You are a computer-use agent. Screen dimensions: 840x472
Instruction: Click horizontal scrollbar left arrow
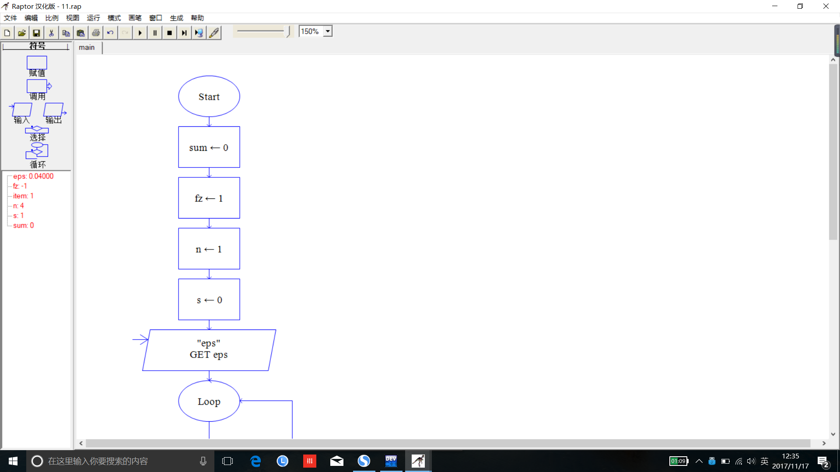(81, 443)
